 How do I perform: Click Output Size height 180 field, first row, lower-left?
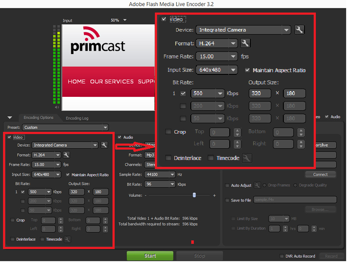[x=101, y=192]
